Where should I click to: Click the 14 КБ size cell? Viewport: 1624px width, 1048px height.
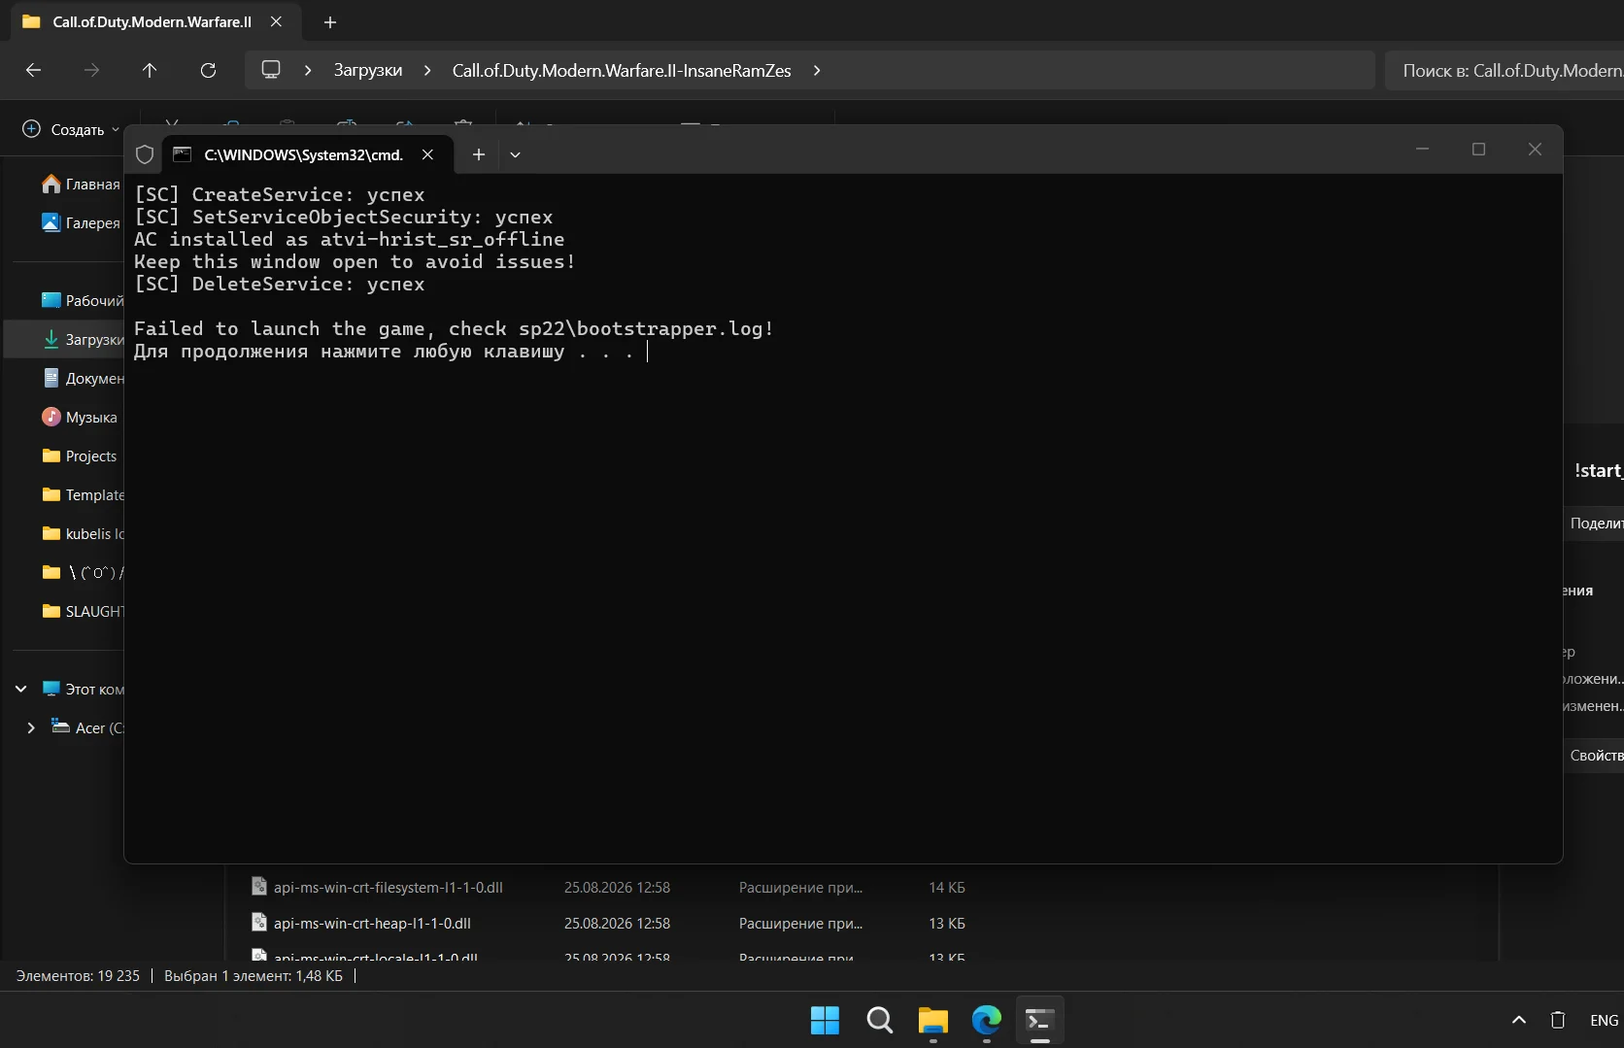tap(947, 887)
